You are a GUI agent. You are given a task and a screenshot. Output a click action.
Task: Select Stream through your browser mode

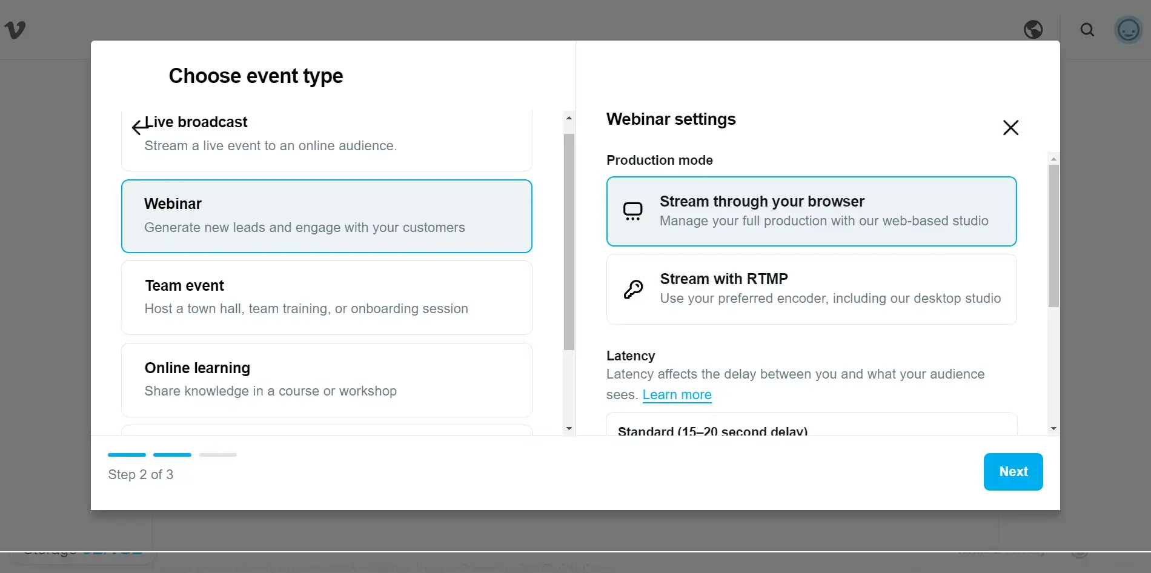tap(811, 211)
